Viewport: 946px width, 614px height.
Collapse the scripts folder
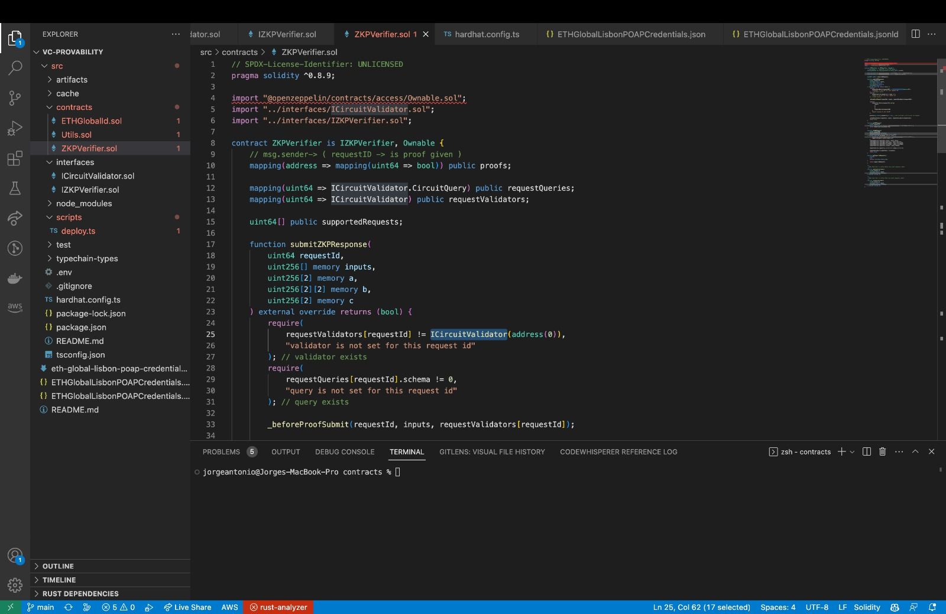coord(111,217)
